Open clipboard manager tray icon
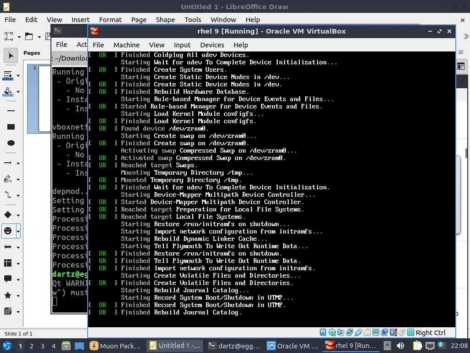Viewport: 470px width, 353px height. [x=417, y=346]
